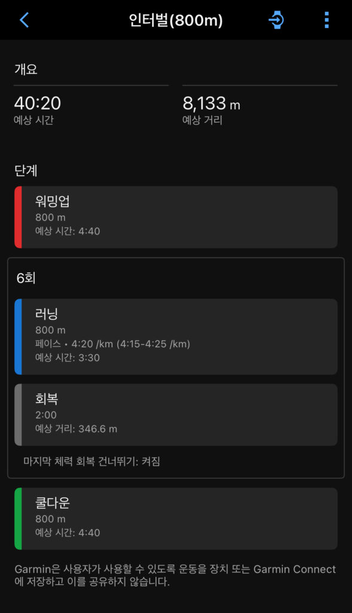This screenshot has height=613, width=352.
Task: Open the 워밍업 warm-up step
Action: (x=176, y=217)
